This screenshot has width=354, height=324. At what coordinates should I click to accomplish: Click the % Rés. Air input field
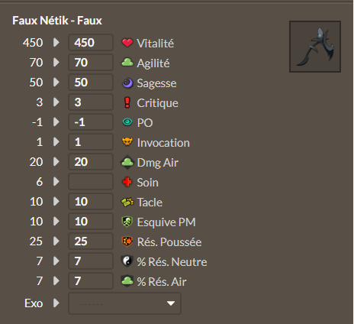point(91,281)
